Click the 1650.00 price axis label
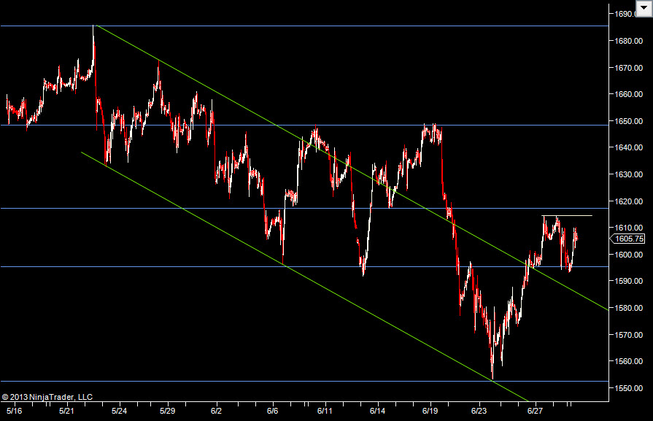Screen dimensions: 653x421 tap(628, 121)
